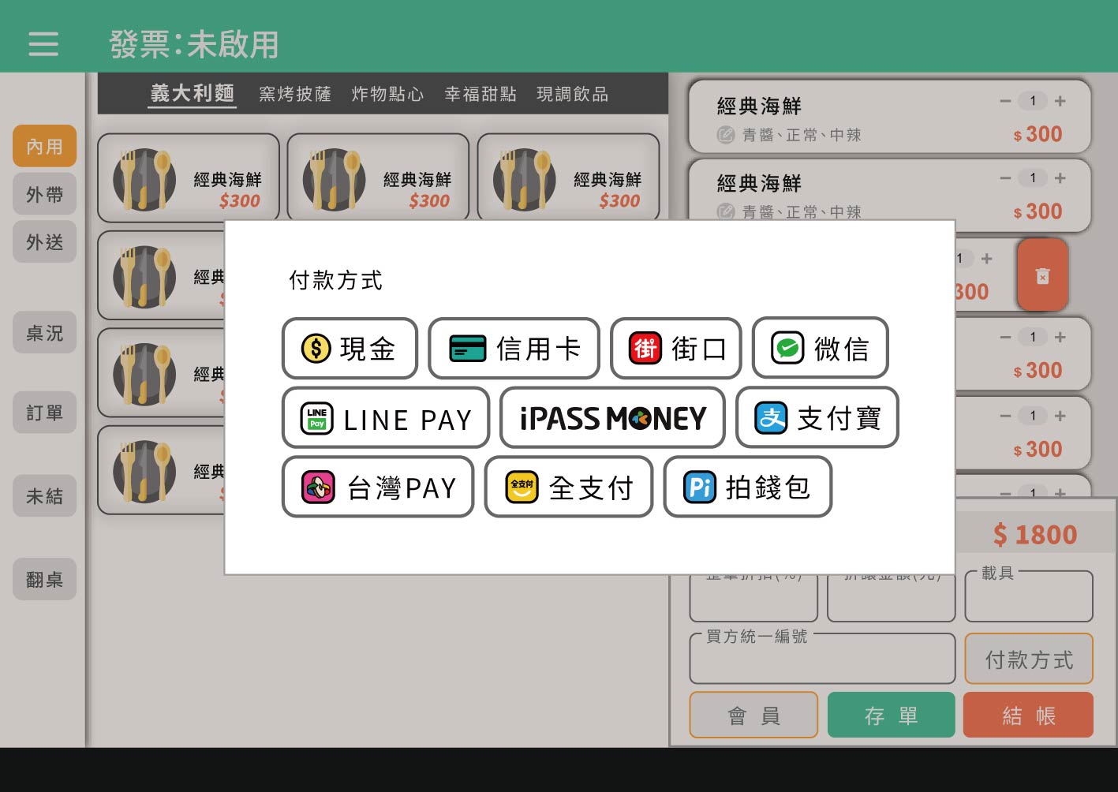Open the 窯烤披薩 category tab
Image resolution: width=1118 pixels, height=792 pixels.
coord(295,95)
